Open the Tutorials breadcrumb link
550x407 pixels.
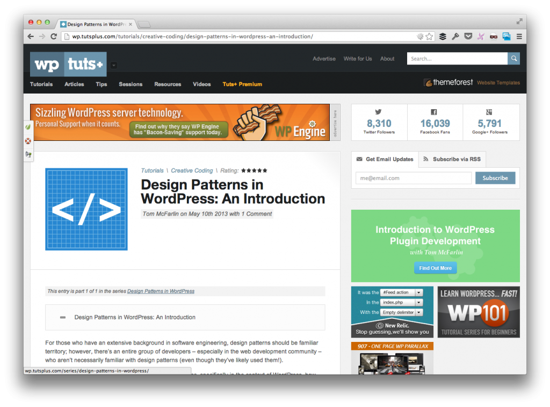click(x=152, y=170)
